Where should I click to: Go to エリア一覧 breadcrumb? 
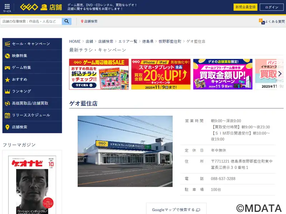tap(128, 41)
